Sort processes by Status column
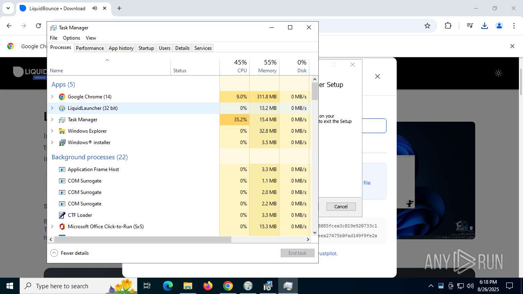The width and height of the screenshot is (523, 294). coord(195,67)
